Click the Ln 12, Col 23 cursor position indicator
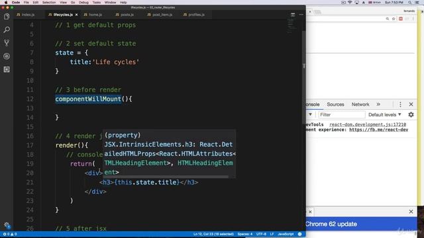The width and height of the screenshot is (424, 238). (x=213, y=234)
